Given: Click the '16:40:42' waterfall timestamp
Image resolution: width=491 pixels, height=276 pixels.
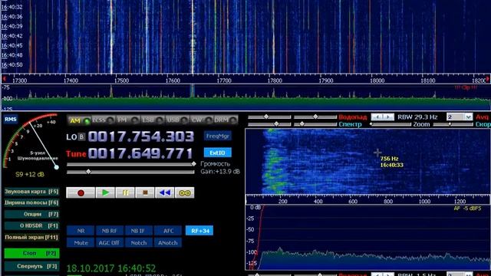Looking at the screenshot, I should (12, 36).
